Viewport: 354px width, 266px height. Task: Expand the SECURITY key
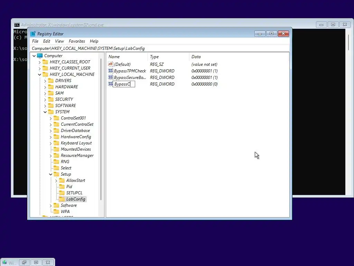(x=45, y=99)
